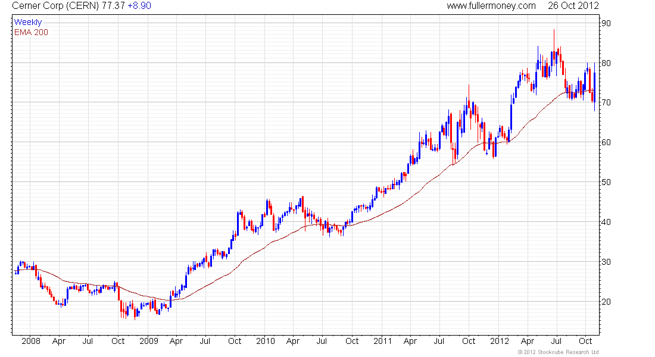Click the 40 price axis label
Viewport: 655px width, 357px height.
606,222
